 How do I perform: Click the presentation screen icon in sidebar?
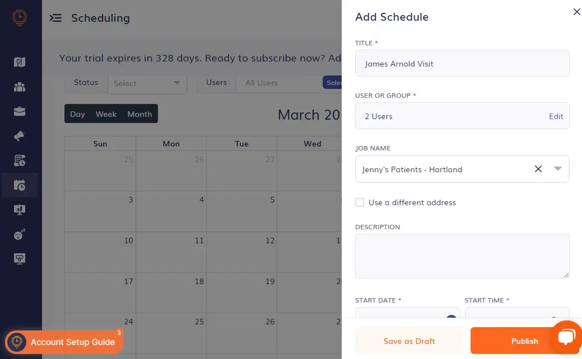[20, 209]
